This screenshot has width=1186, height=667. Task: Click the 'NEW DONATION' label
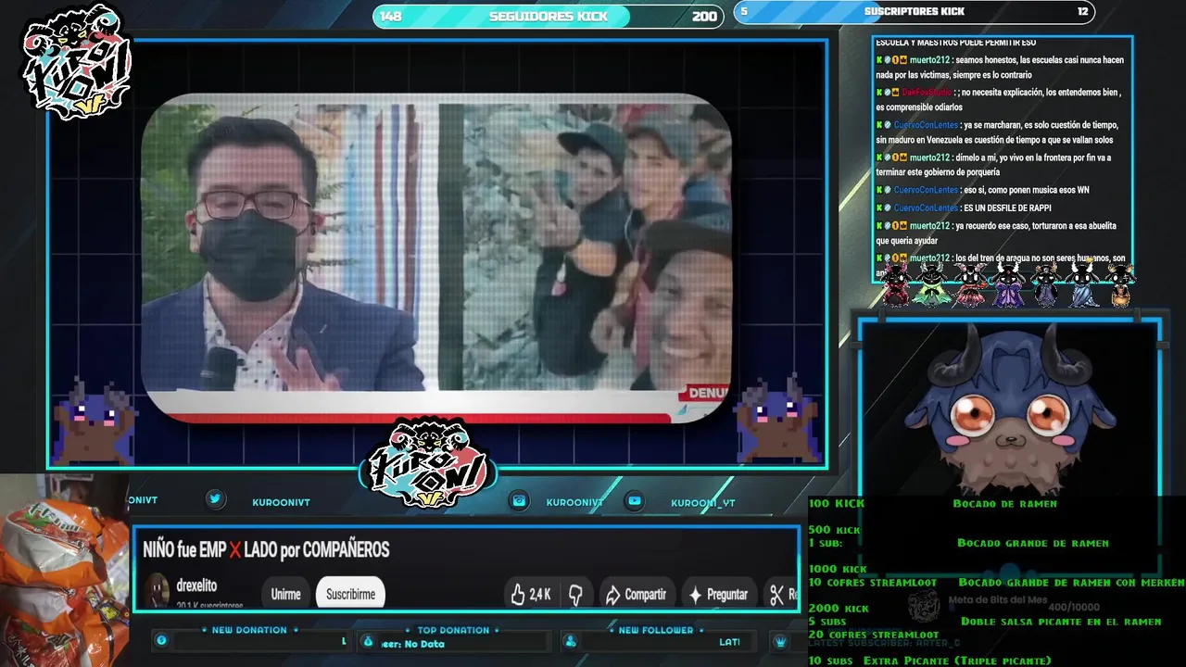(x=249, y=630)
